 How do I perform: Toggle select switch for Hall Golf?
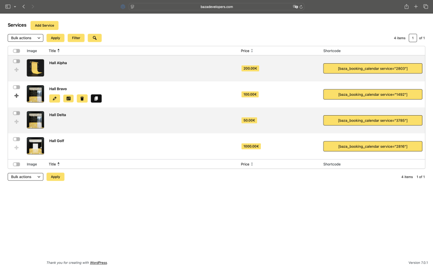[x=16, y=139]
